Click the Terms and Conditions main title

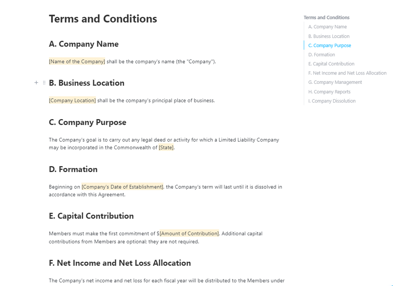[103, 19]
